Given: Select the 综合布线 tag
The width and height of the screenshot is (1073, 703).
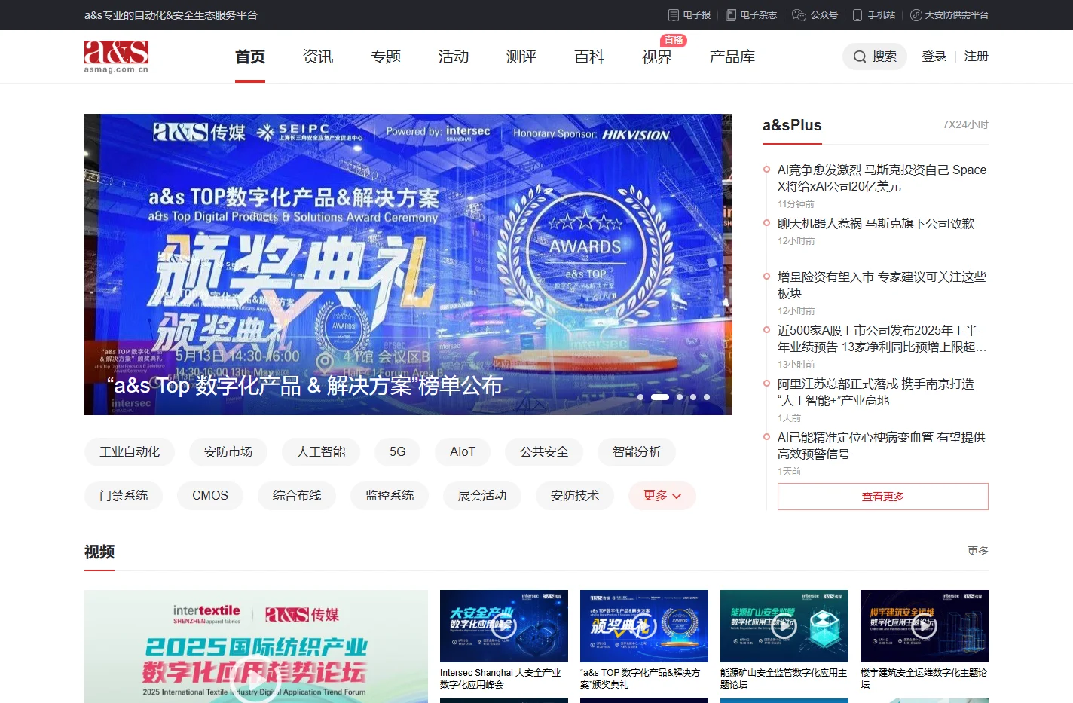Looking at the screenshot, I should pyautogui.click(x=297, y=496).
